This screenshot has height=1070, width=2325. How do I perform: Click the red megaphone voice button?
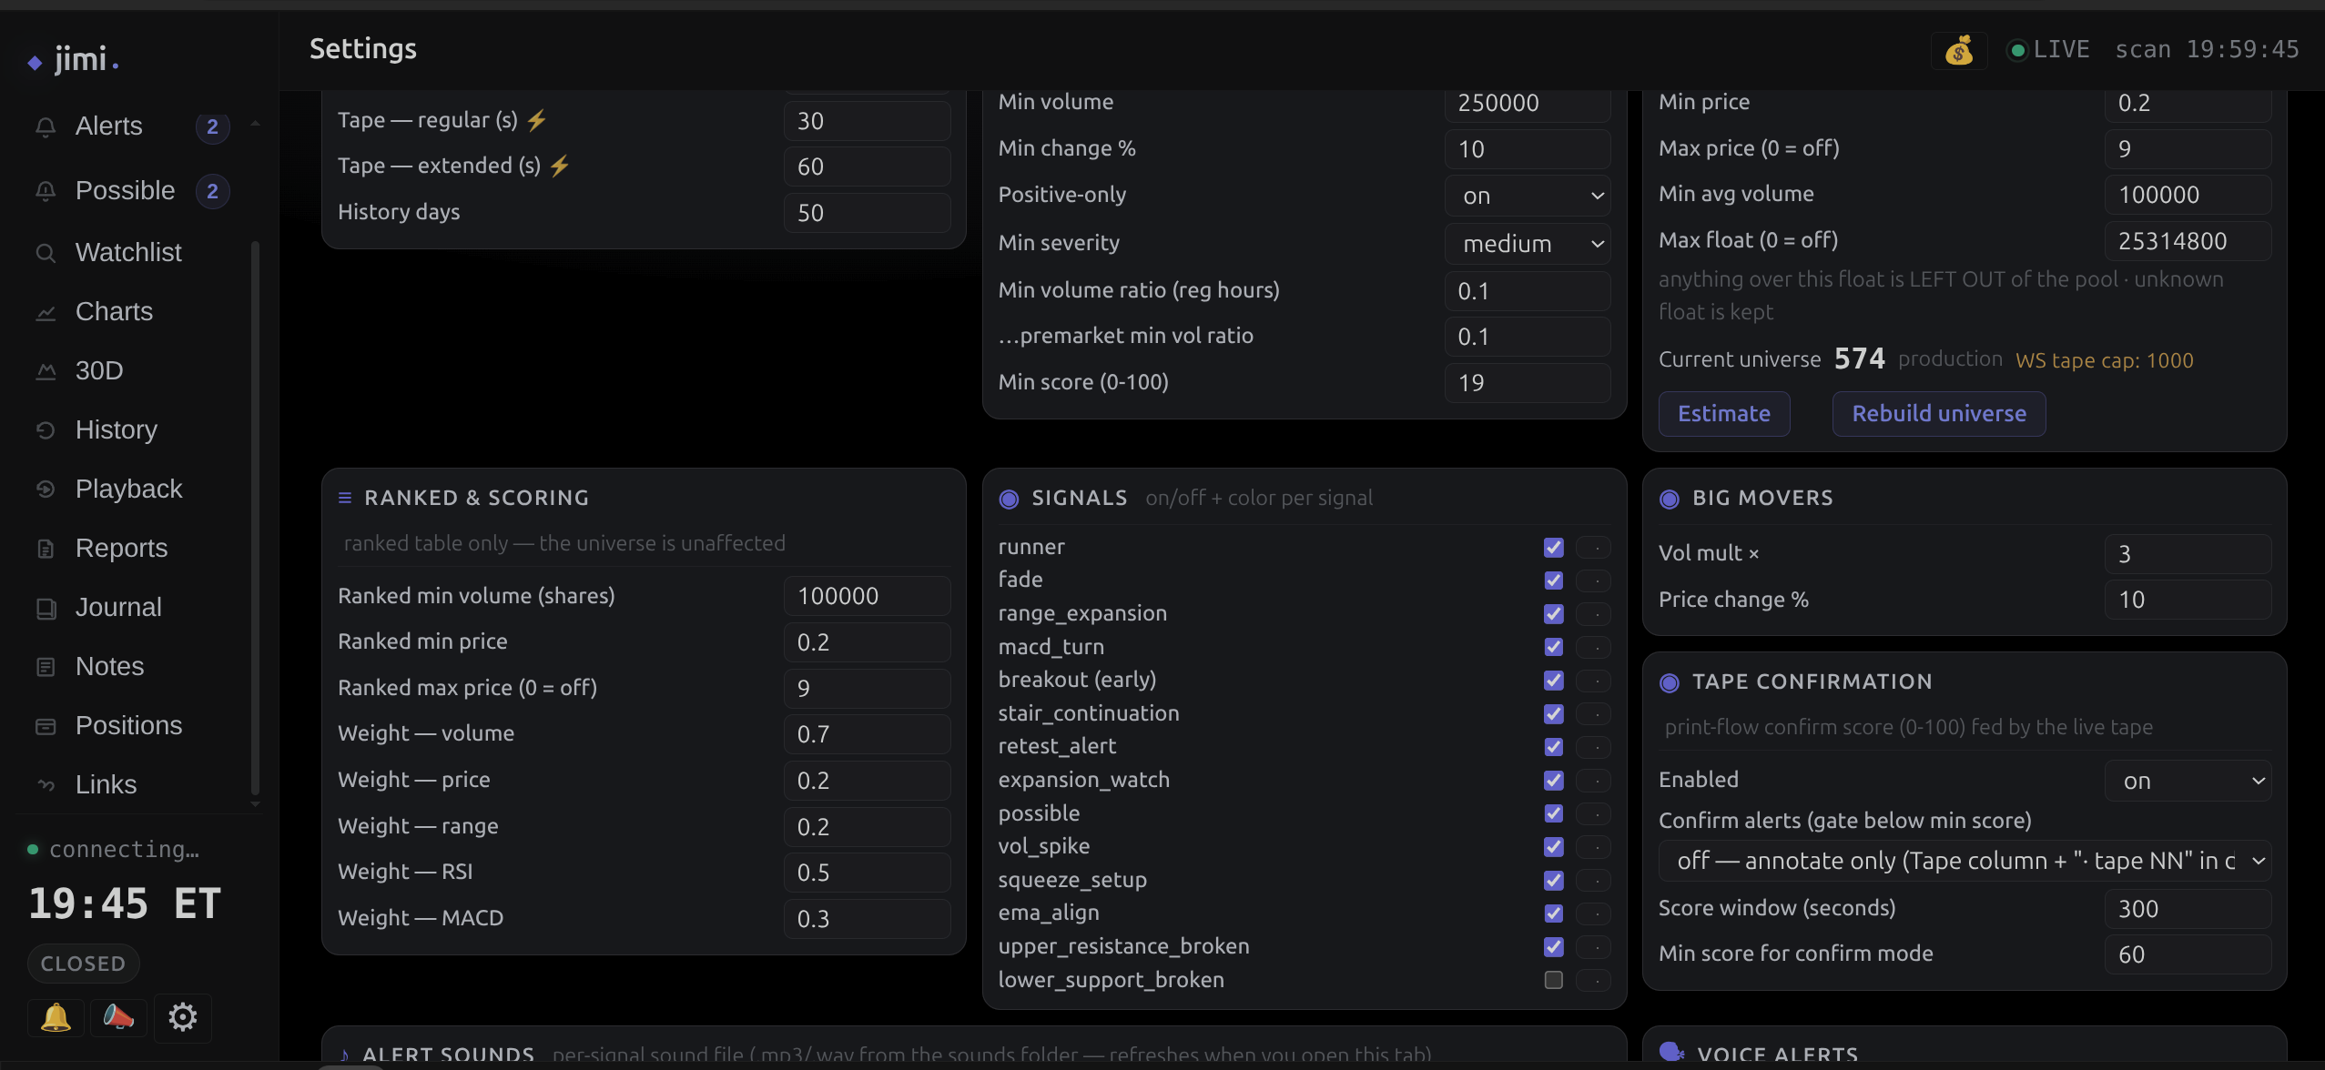pyautogui.click(x=118, y=1017)
